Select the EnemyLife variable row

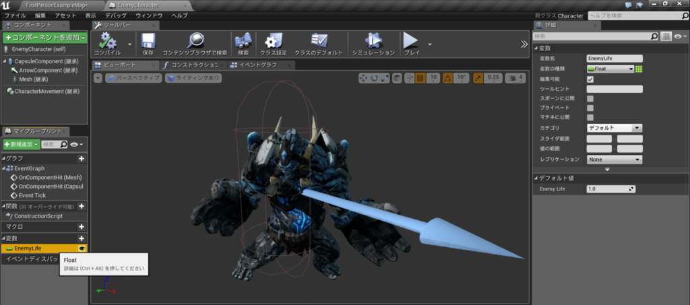44,248
